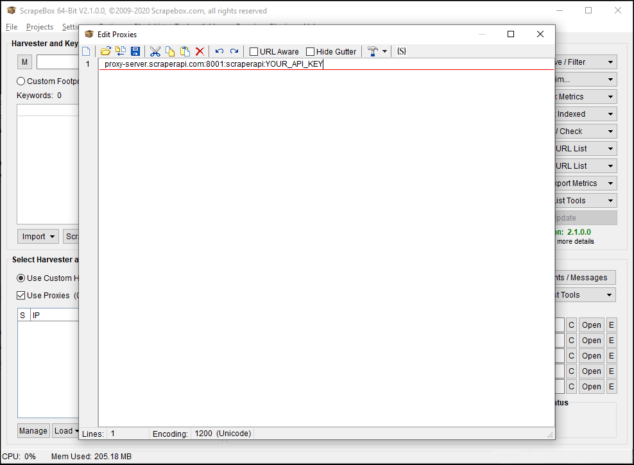634x465 pixels.
Task: Undo the last edit
Action: click(218, 51)
